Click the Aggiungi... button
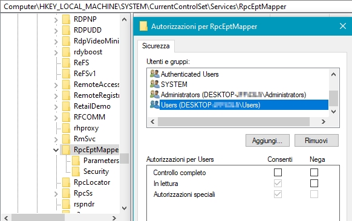This screenshot has width=352, height=221. point(267,141)
